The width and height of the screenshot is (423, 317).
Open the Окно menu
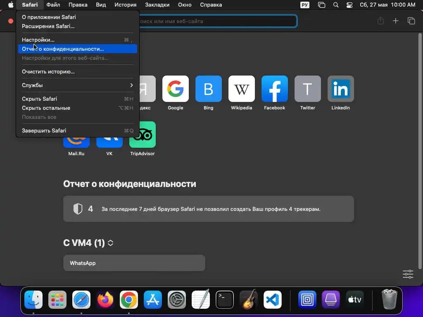point(185,5)
